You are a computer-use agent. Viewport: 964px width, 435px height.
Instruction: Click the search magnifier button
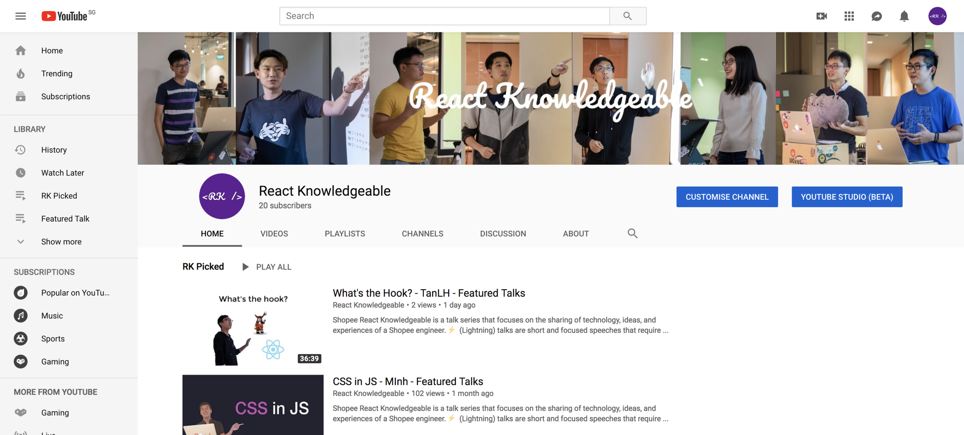627,16
